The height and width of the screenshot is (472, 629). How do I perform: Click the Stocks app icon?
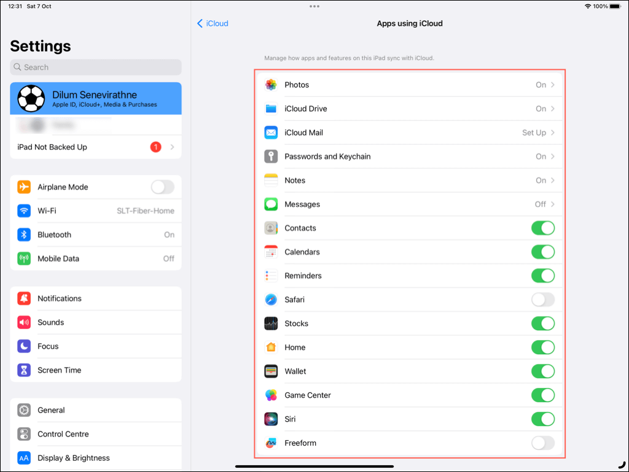271,323
